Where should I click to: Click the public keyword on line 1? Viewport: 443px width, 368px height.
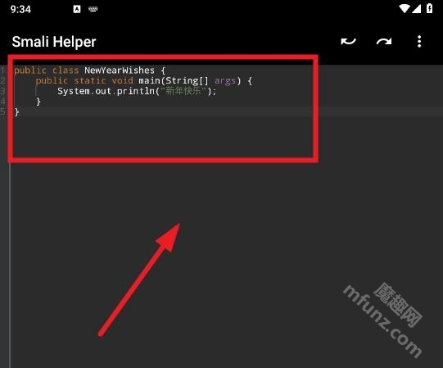[30, 70]
